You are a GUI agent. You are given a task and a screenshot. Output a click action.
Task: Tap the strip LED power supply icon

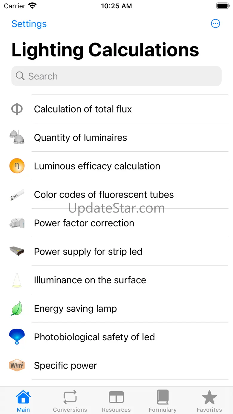coord(17,251)
